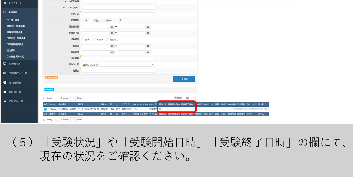Click the 団体登録情報 group icon
Viewport: 353px width, 177px height.
pyautogui.click(x=5, y=83)
